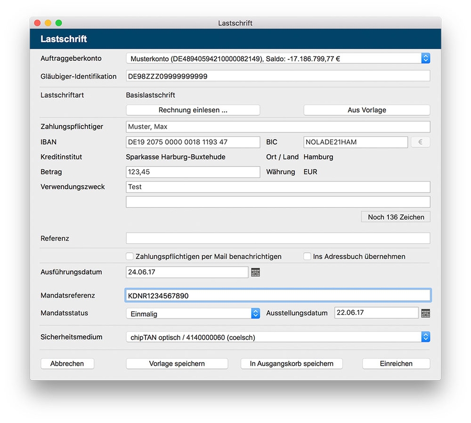Select the Gläubiger-Identifikation field

point(278,76)
